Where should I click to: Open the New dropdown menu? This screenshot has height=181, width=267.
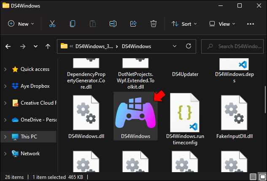tap(21, 24)
